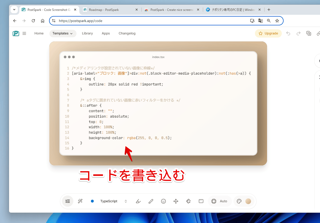Expand the Templates dropdown menu
This screenshot has width=320, height=223.
coord(63,33)
